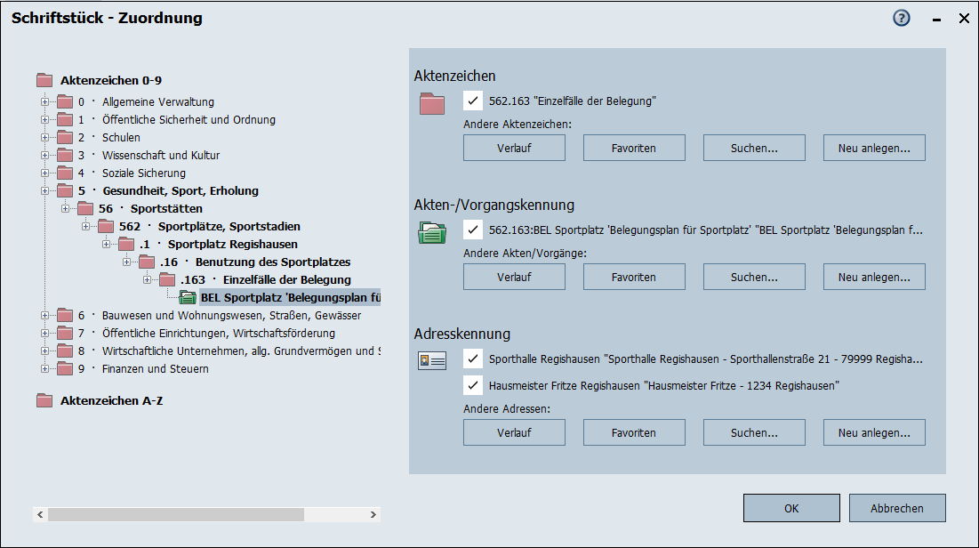Collapse the 5 Gesundheit, Sport, Erholung node
Screen dimensions: 979x548
tap(44, 190)
